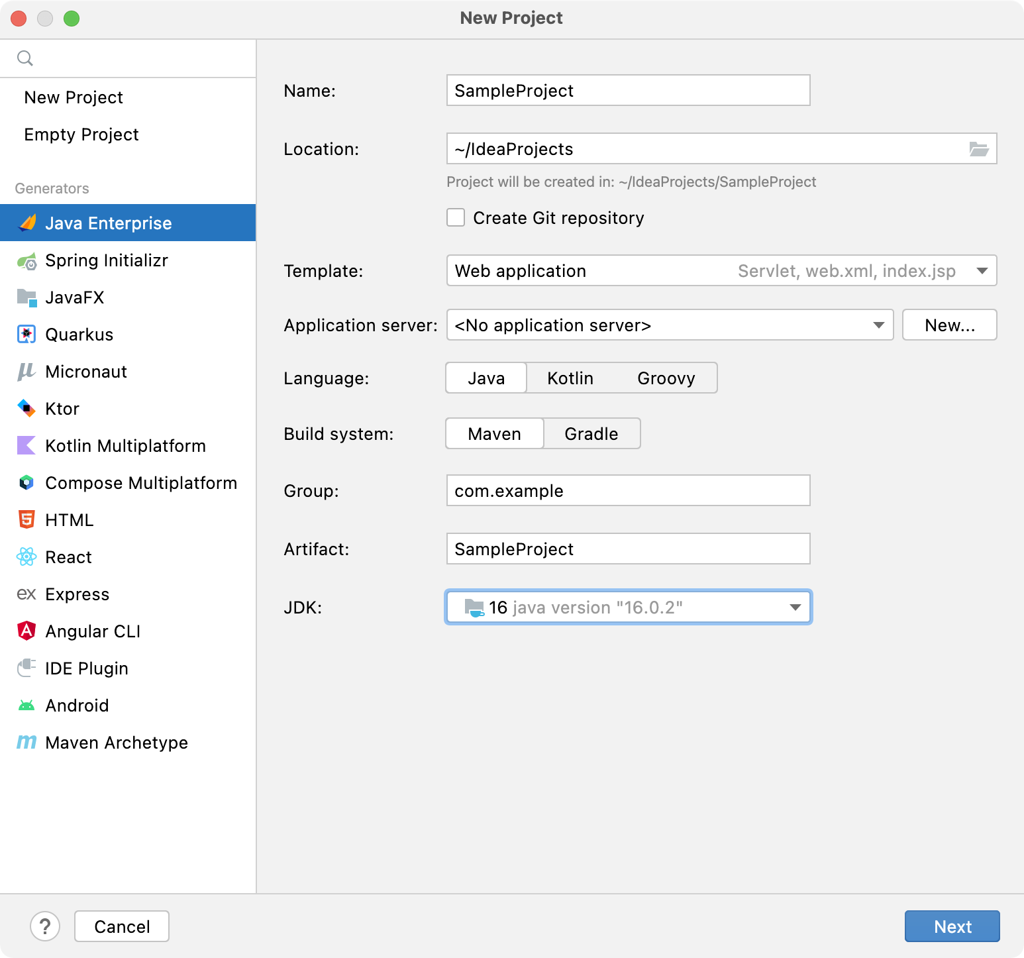Click the Group input field
Image resolution: width=1024 pixels, height=958 pixels.
(x=629, y=490)
